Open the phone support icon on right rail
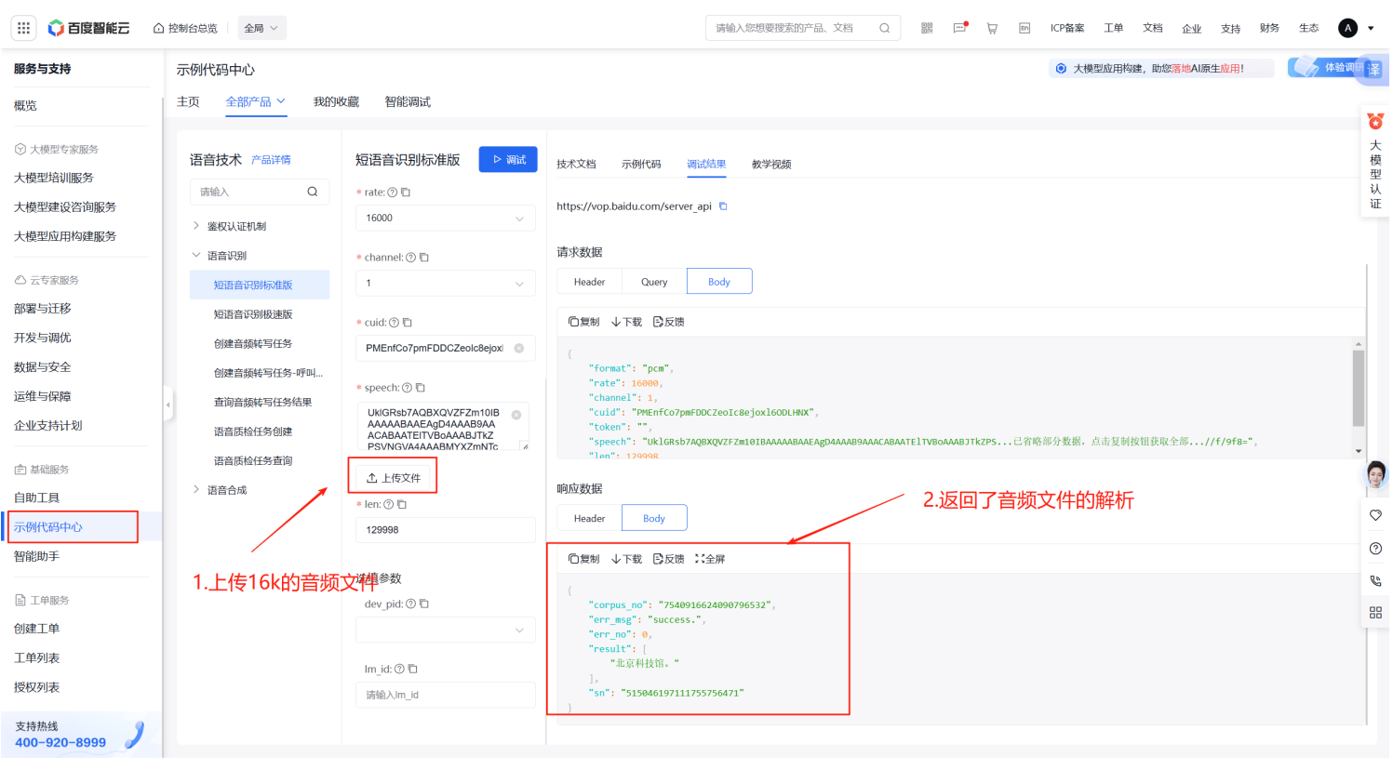The image size is (1393, 770). click(x=1376, y=581)
